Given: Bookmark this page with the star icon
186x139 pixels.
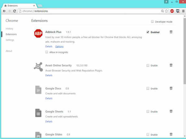Looking at the screenshot, I should (166, 11).
